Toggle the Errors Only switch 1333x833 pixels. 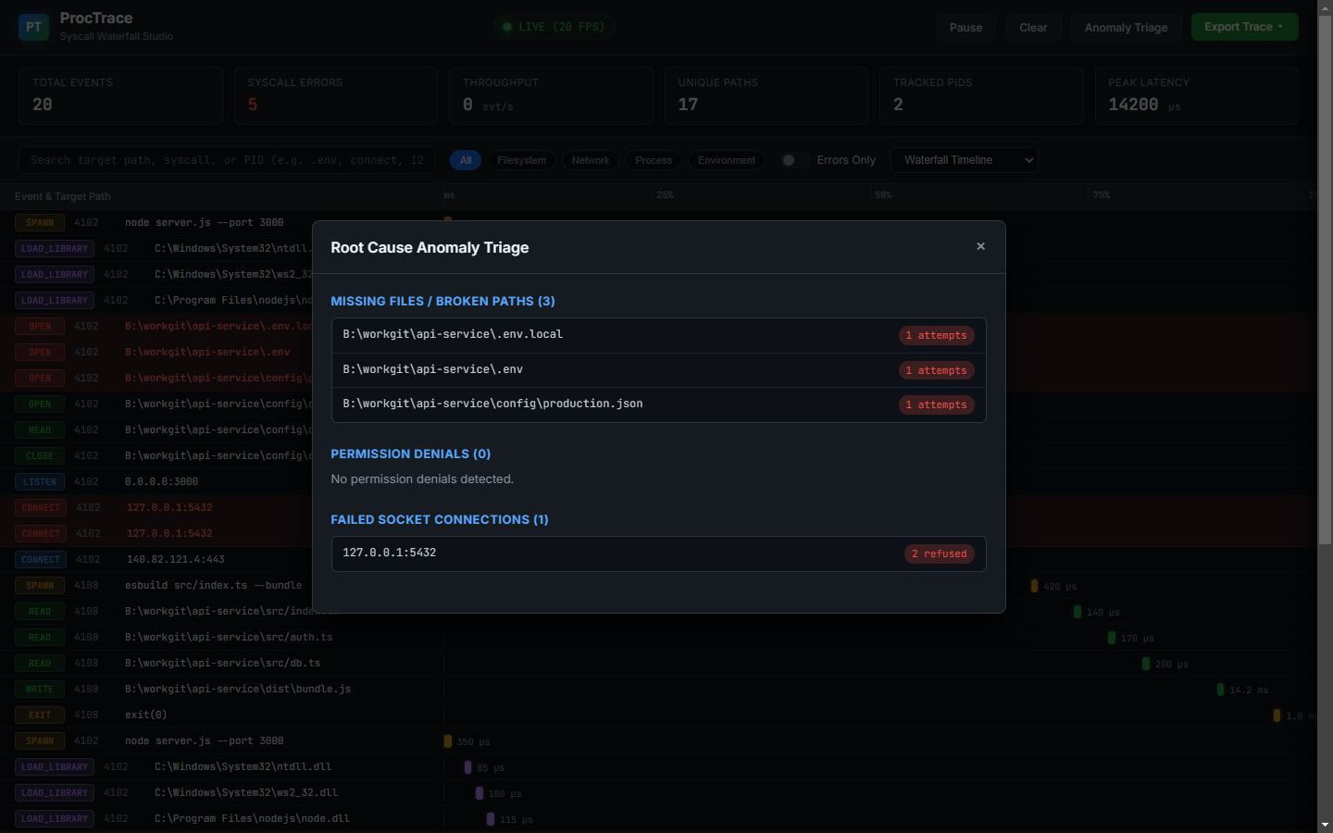[x=794, y=160]
